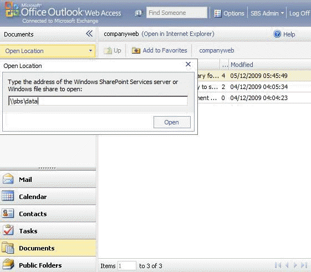This screenshot has width=311, height=272.
Task: Click Log Off
Action: click(299, 13)
